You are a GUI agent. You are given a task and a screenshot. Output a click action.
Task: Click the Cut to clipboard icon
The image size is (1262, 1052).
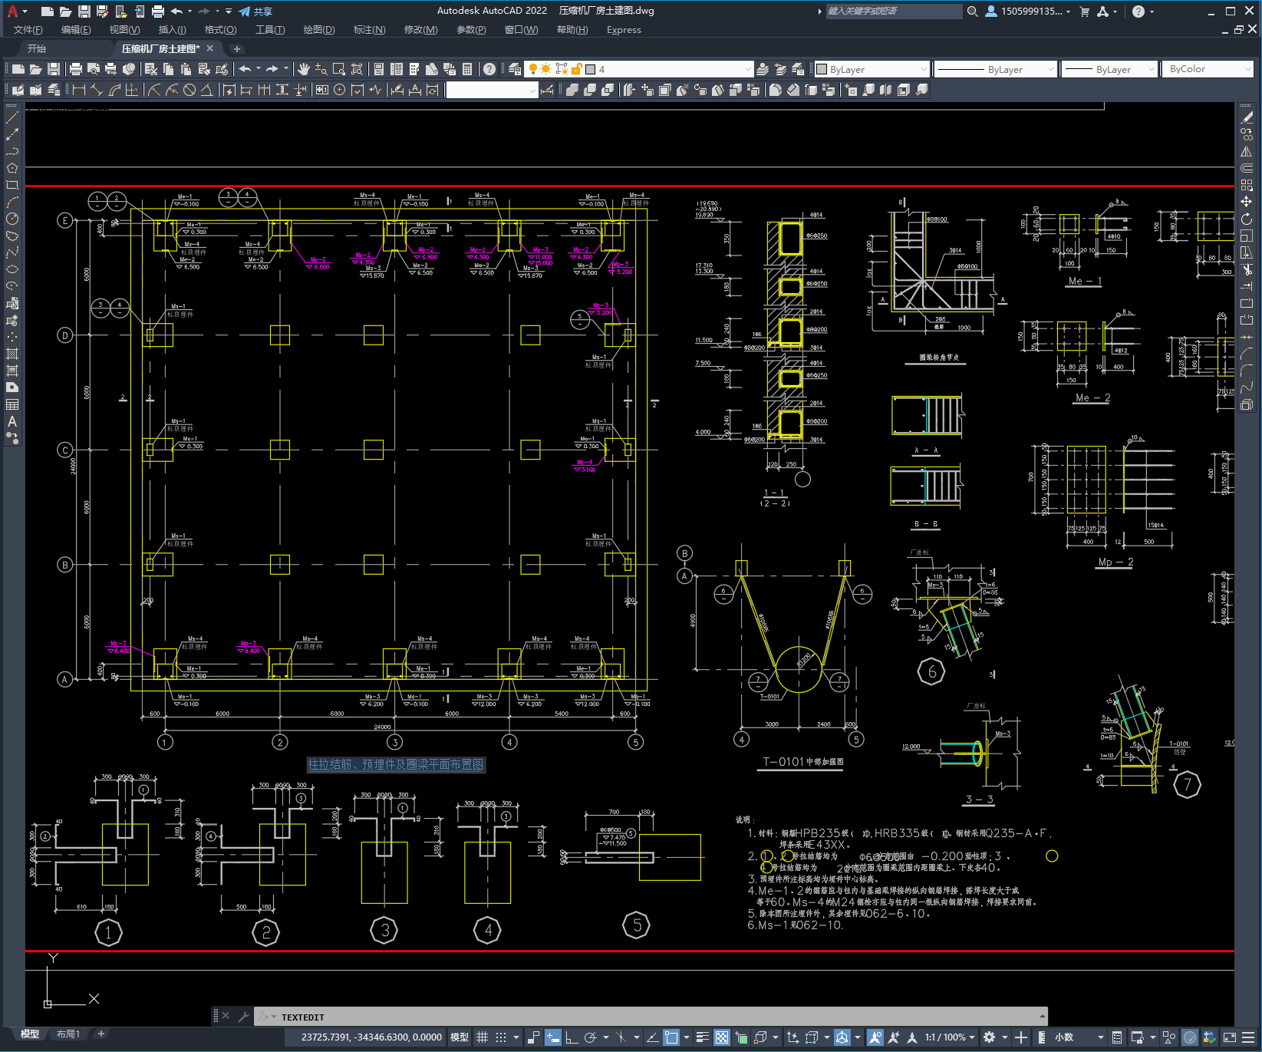point(151,69)
